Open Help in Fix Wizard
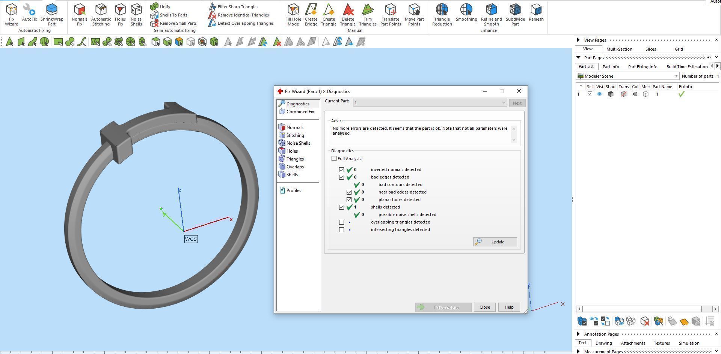Screen dimensions: 721x354 (509, 307)
